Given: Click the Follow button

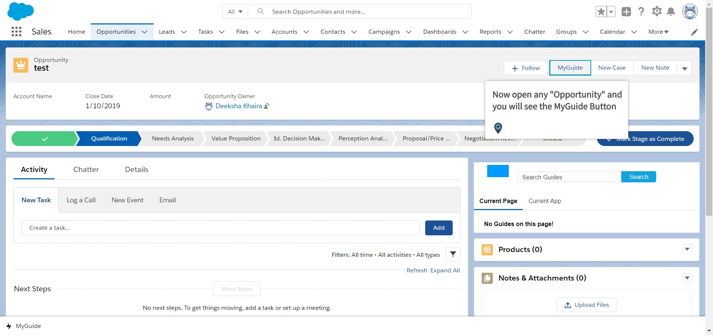Looking at the screenshot, I should (525, 68).
